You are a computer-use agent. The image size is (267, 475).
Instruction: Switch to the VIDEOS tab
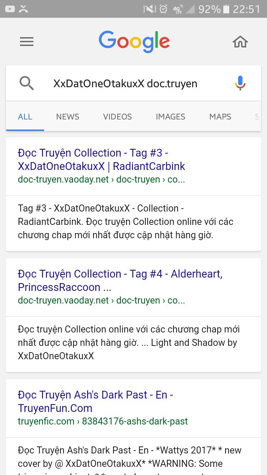tap(118, 117)
